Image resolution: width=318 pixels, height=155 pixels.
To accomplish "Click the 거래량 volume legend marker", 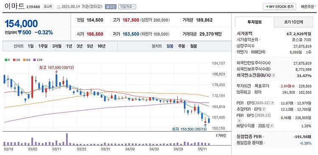I will point(217,136).
